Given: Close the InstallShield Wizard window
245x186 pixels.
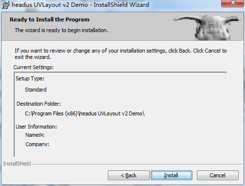Looking at the screenshot, I should (233, 3).
